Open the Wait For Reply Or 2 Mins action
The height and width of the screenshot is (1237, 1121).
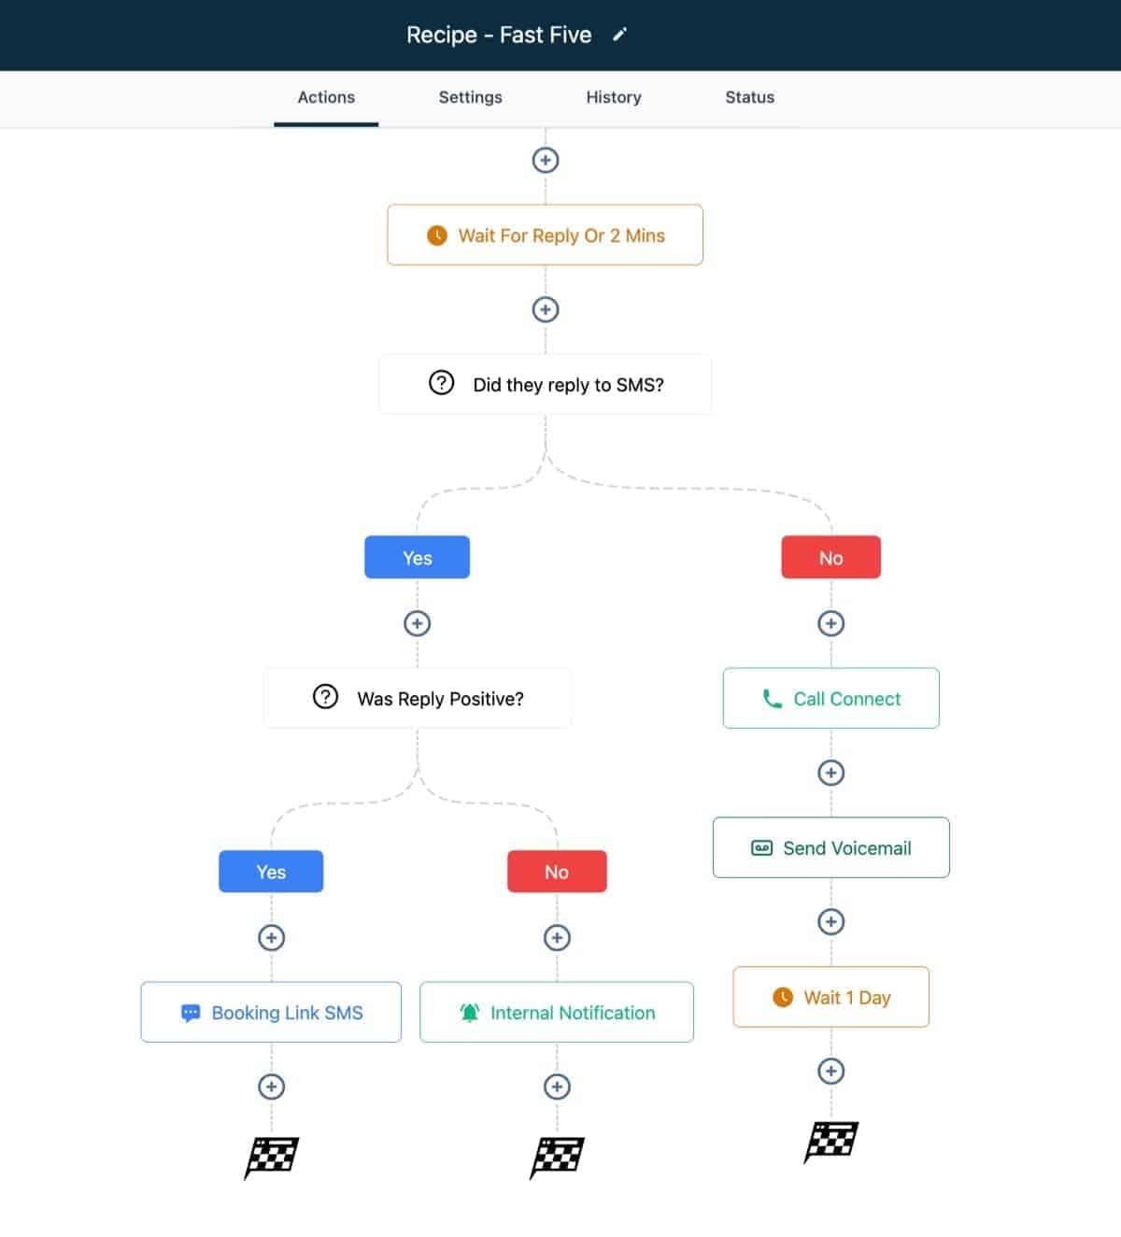[546, 235]
